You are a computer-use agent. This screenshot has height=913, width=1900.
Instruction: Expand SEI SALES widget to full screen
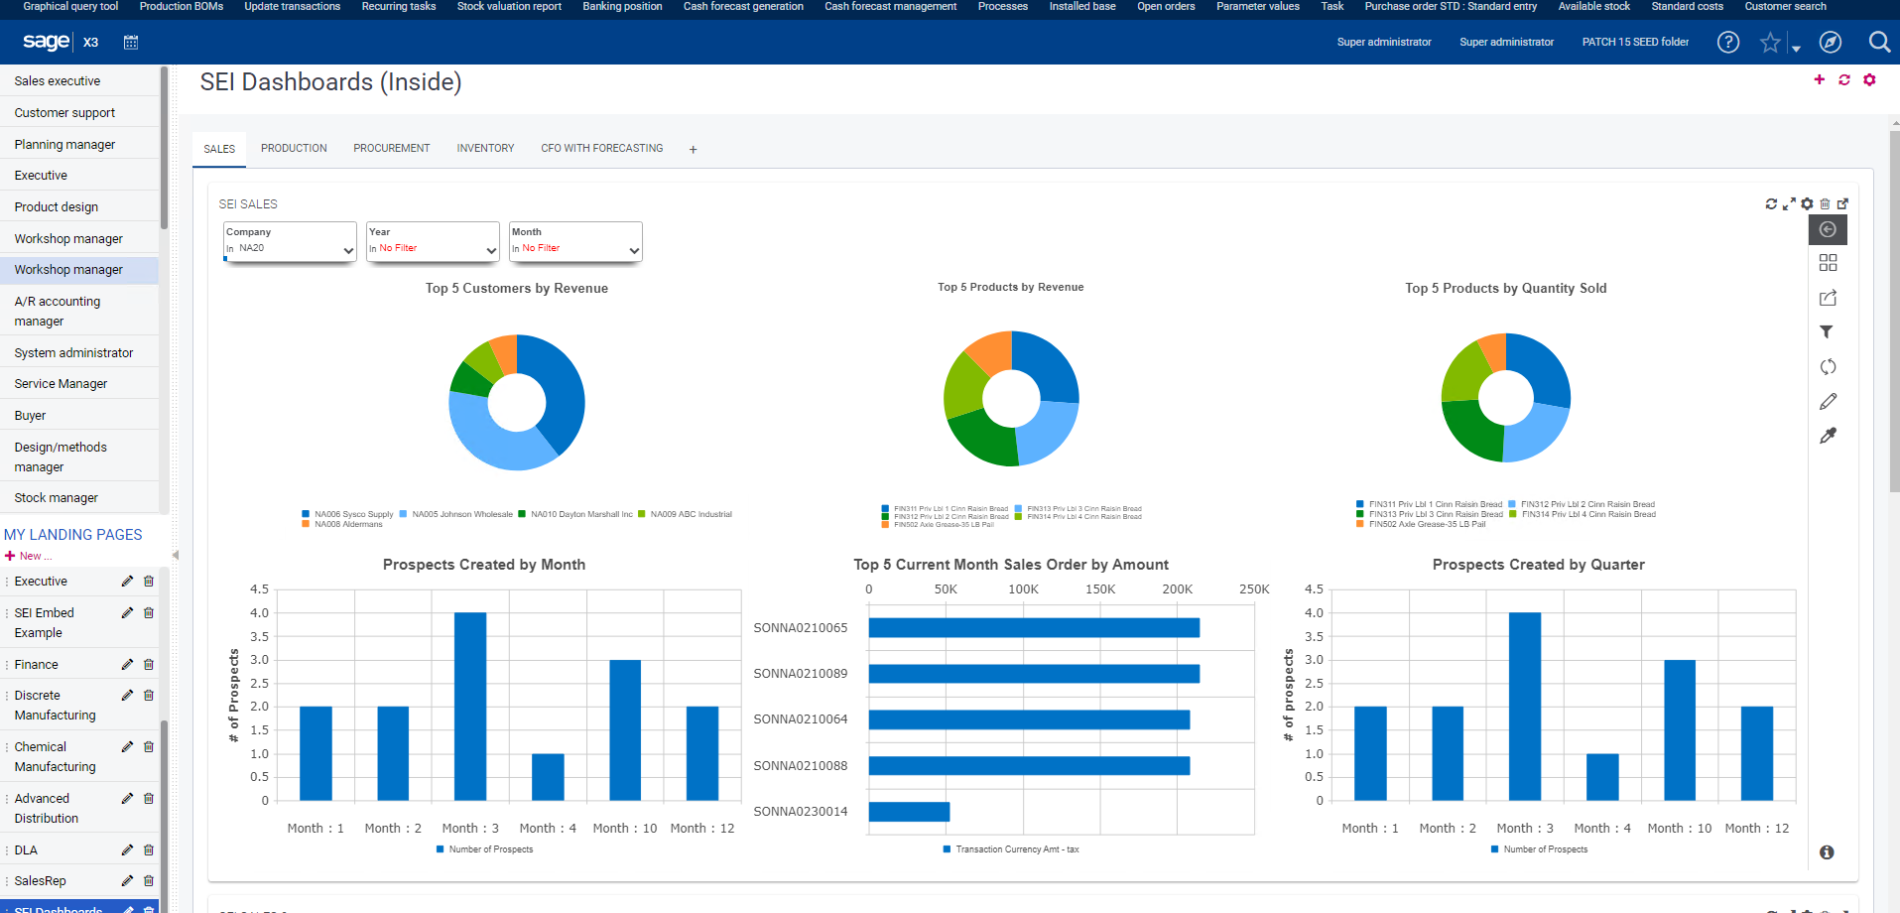point(1789,203)
